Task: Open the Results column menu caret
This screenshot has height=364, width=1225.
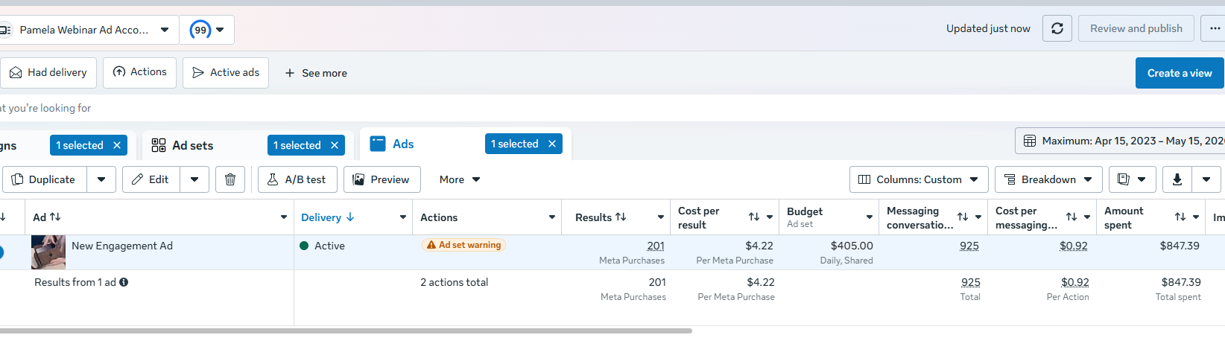Action: click(661, 217)
